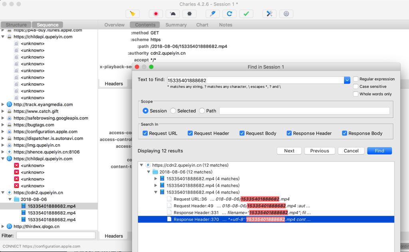Click document icon of Request URL:36 result
409x252 pixels.
pyautogui.click(x=169, y=199)
